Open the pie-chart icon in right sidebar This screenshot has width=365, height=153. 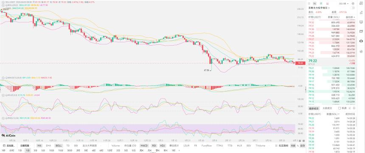361,51
